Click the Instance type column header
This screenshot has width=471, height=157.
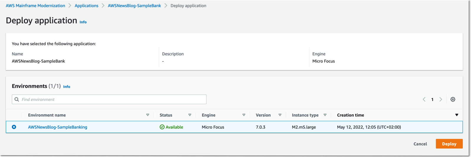(x=305, y=115)
